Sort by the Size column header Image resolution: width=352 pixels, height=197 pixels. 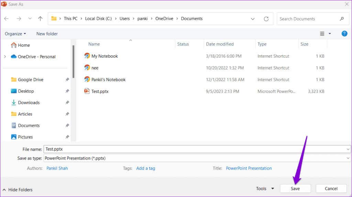(305, 44)
